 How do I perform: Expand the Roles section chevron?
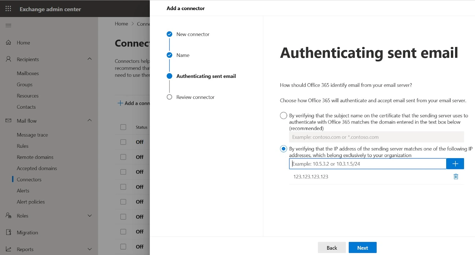[x=90, y=216]
